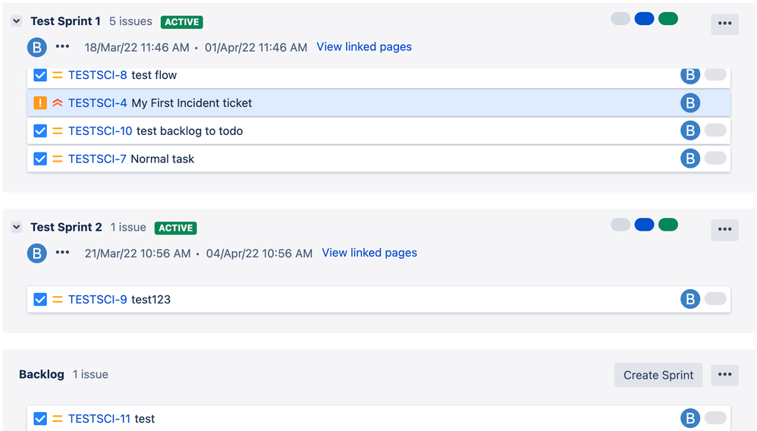Click the green done pill in Test Sprint 2
Viewport: 757px width, 431px height.
click(668, 225)
